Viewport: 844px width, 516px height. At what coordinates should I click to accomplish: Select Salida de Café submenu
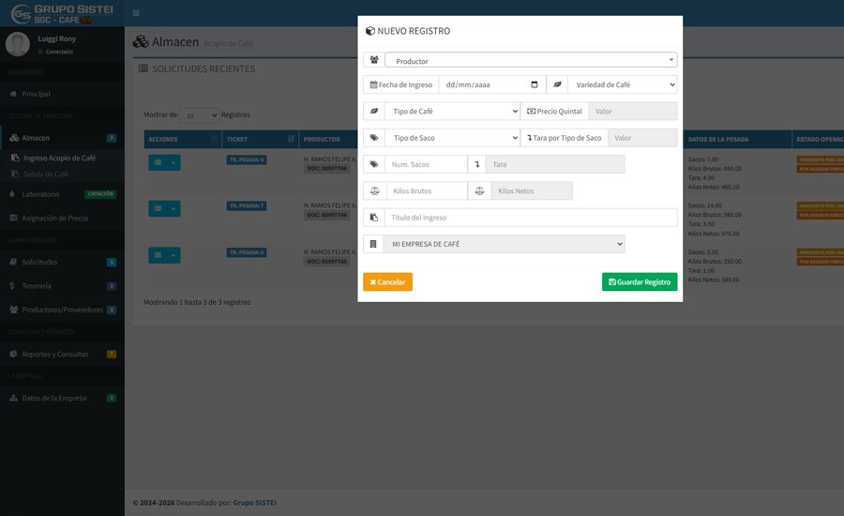click(46, 174)
